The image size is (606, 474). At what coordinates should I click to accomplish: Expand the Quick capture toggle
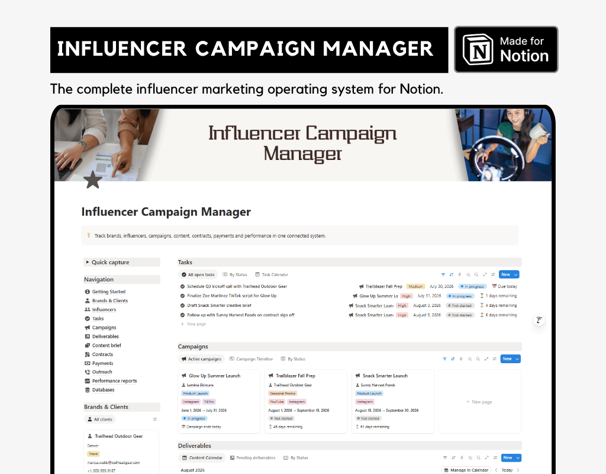point(88,262)
